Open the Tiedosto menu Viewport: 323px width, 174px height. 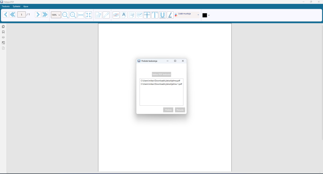6,6
